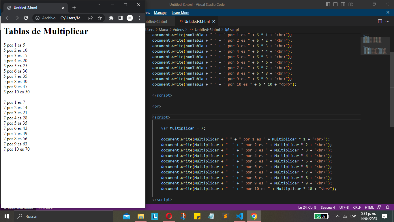This screenshot has height=222, width=394.
Task: Toggle Chrome side panel icon
Action: coord(121,18)
